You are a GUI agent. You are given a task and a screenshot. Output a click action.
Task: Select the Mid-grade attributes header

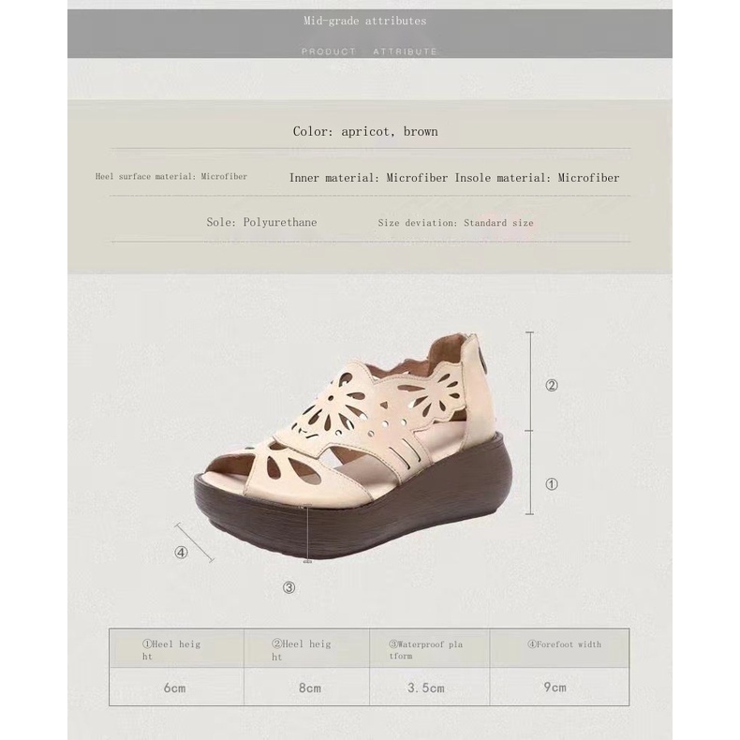[364, 21]
